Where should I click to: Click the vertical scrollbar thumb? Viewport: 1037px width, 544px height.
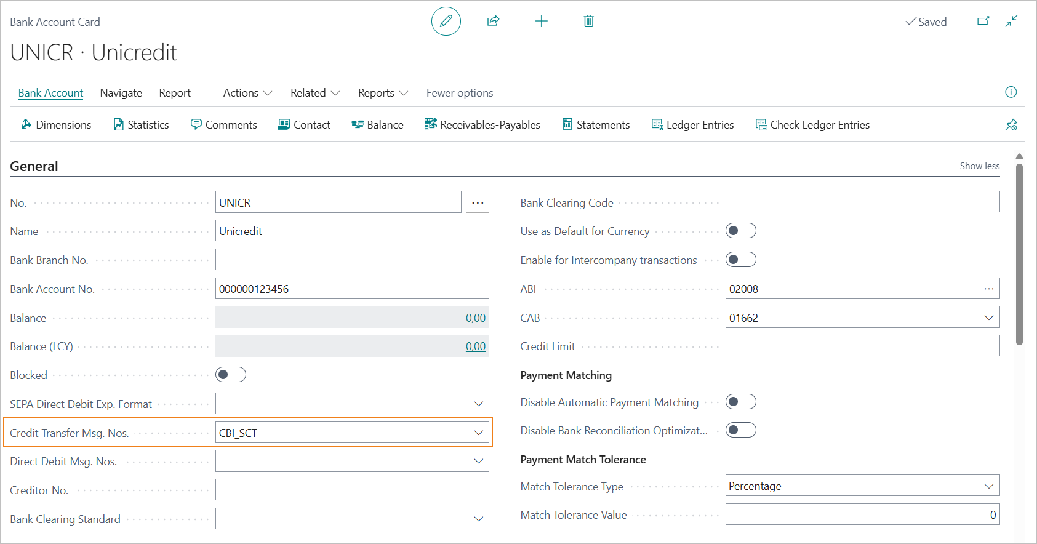[x=1019, y=254]
